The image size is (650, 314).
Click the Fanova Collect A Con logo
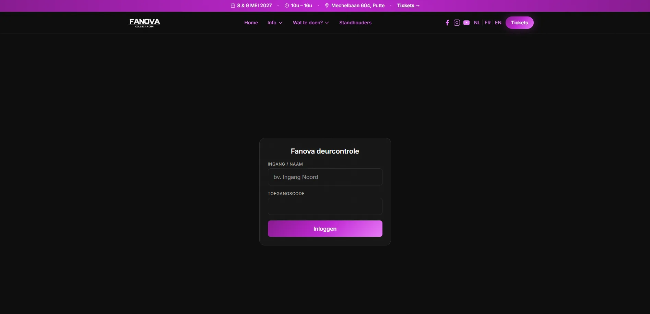(144, 23)
